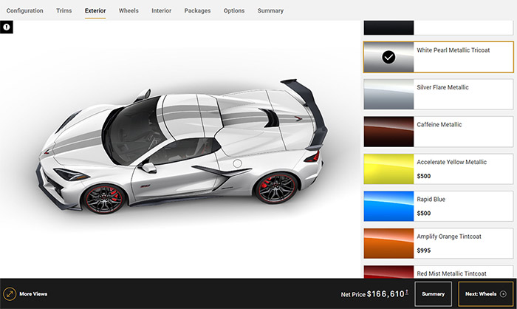Select Caffeine Metallic paint swatch

[x=437, y=132]
